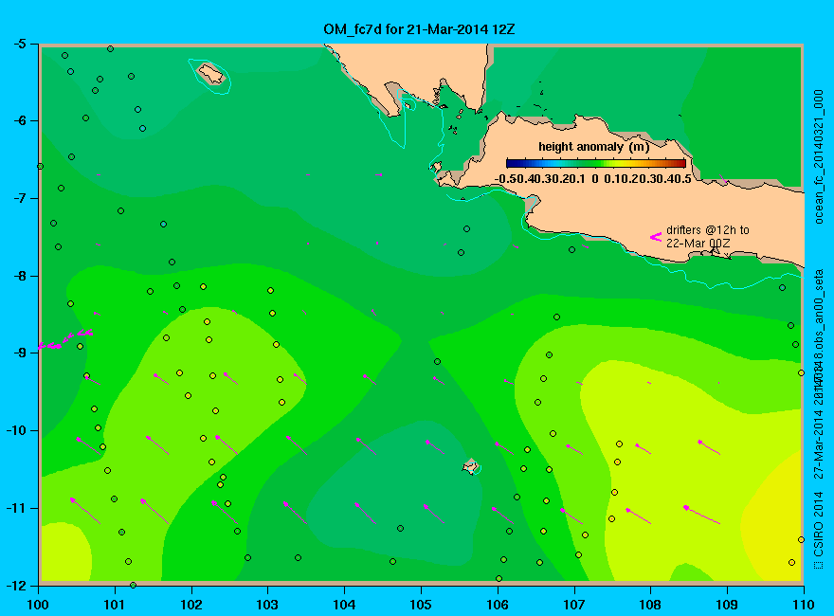Click the vertical 'CSIRO 2014' credit text

point(819,524)
